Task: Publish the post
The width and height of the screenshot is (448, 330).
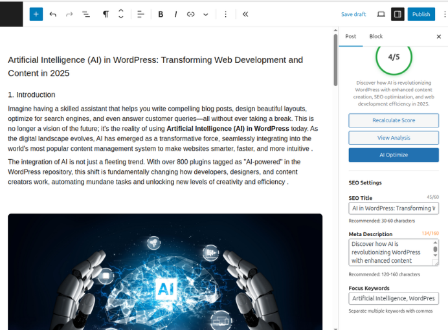Action: point(421,14)
